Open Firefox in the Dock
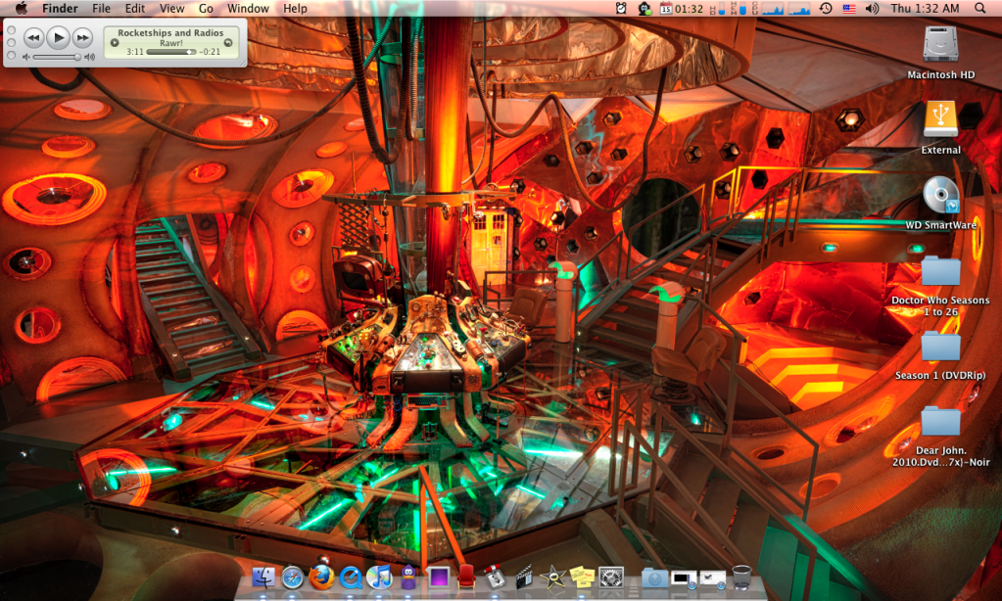 click(321, 577)
